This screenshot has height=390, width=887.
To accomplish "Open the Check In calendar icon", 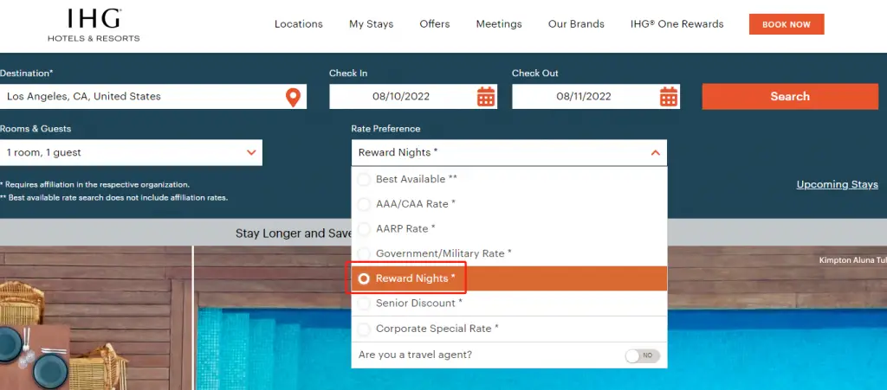I will [485, 97].
